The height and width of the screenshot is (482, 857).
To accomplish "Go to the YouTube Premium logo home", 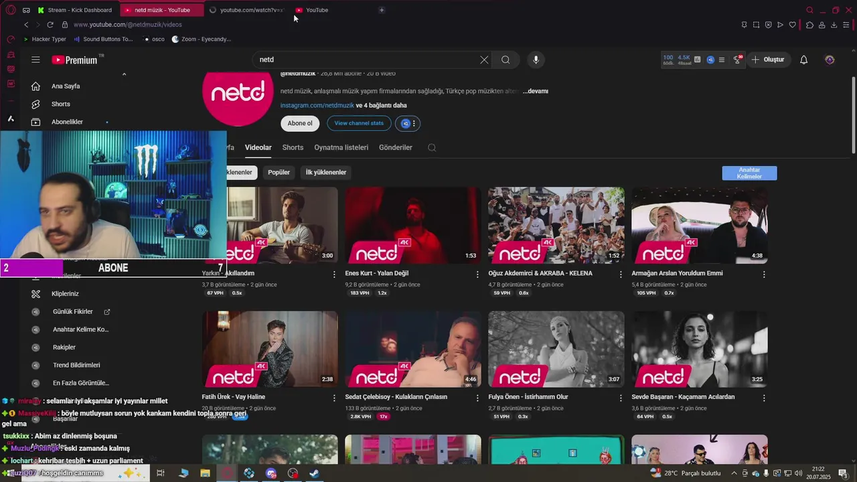I will pos(75,60).
